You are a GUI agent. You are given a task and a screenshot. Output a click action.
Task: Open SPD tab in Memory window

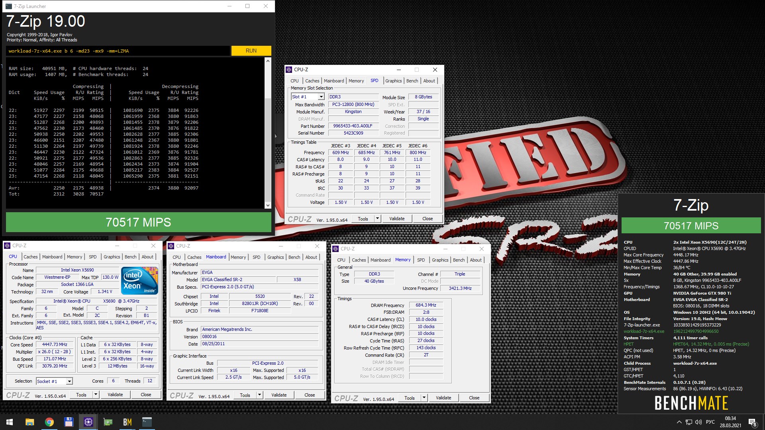421,260
